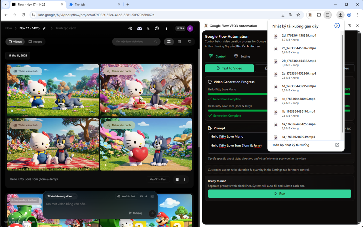The width and height of the screenshot is (363, 227).
Task: Toggle the large grid layout view
Action: coord(169,42)
